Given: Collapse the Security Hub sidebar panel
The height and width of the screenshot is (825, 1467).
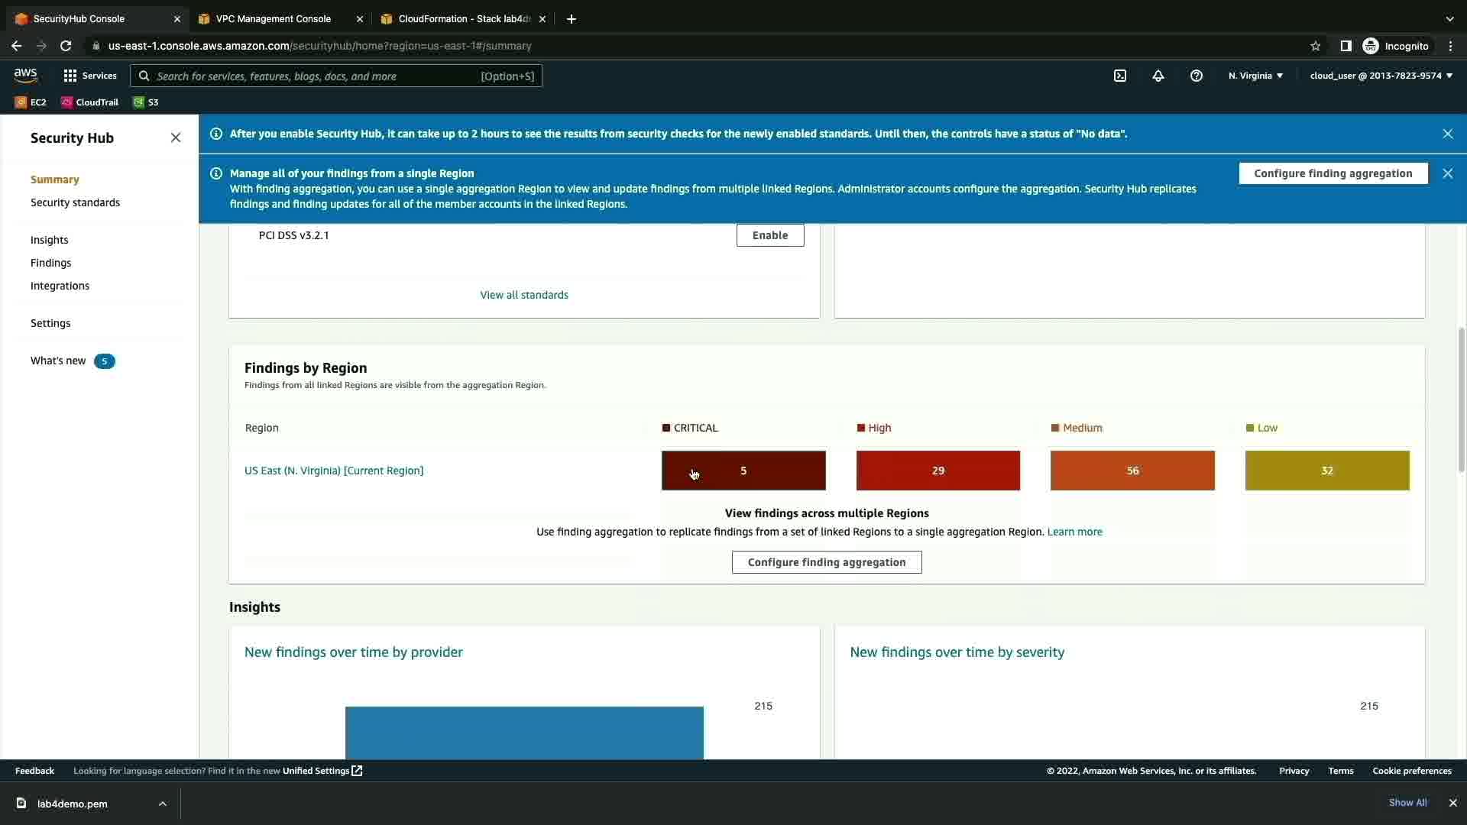Looking at the screenshot, I should click(x=176, y=137).
